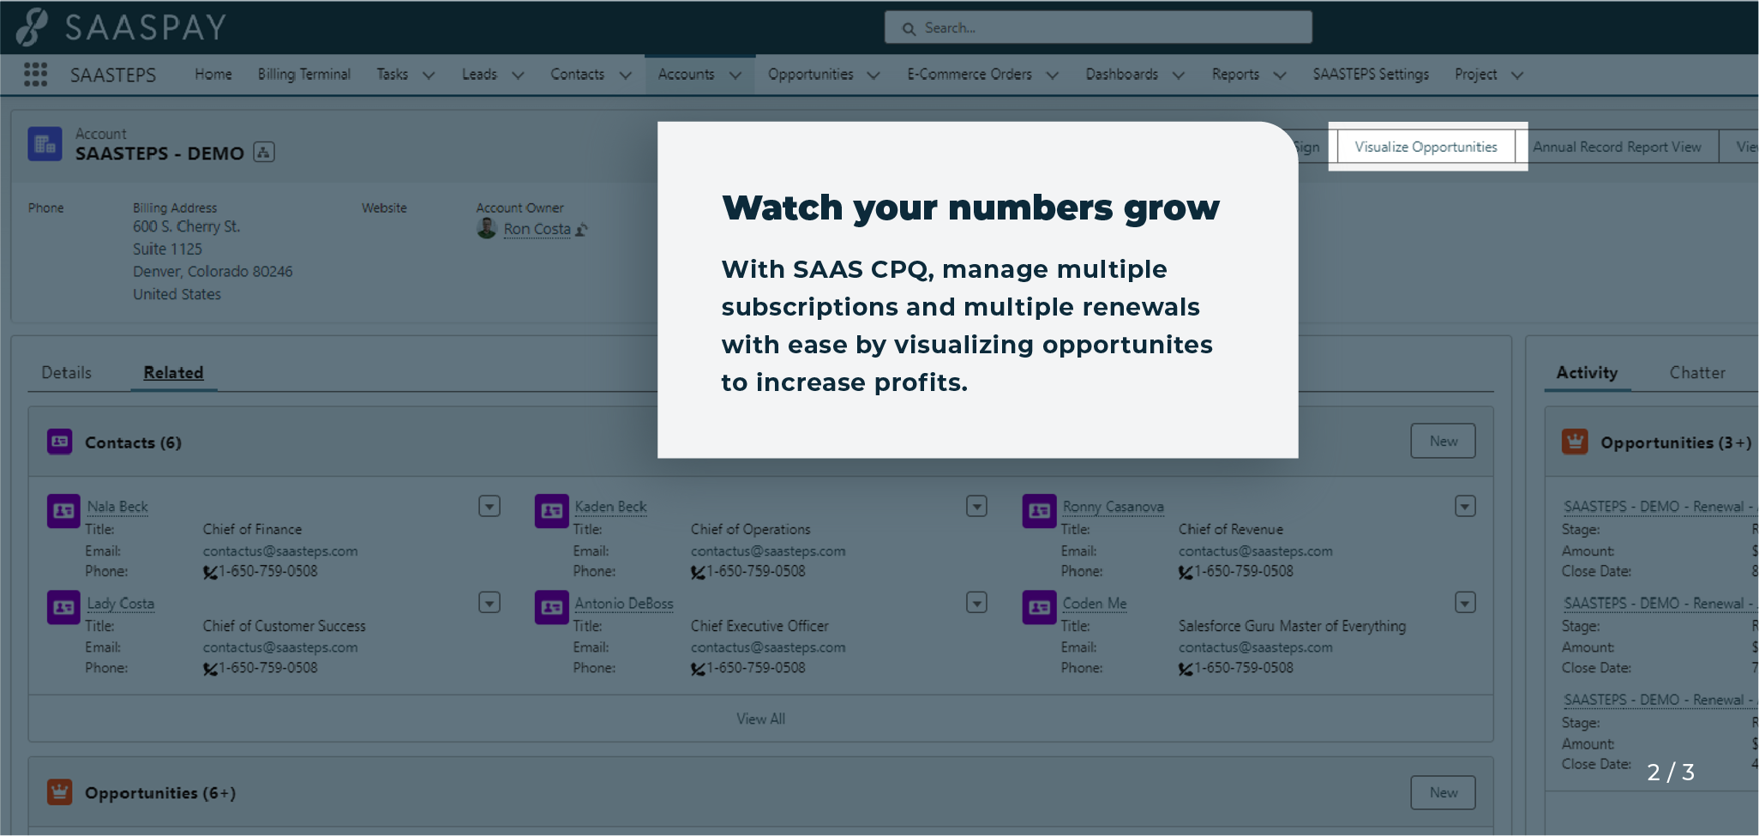Click the phone dial icon for Lady Costa
Screen dimensions: 1759x836
tap(210, 669)
